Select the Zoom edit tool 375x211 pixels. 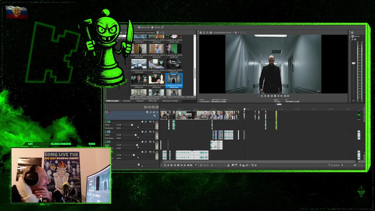pyautogui.click(x=207, y=165)
